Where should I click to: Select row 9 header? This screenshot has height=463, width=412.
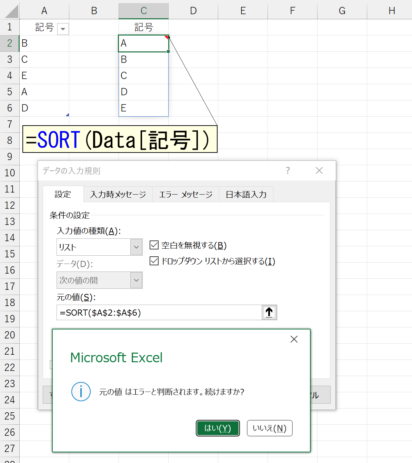tap(10, 157)
